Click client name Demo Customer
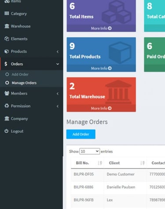The width and height of the screenshot is (165, 209). [x=121, y=174]
